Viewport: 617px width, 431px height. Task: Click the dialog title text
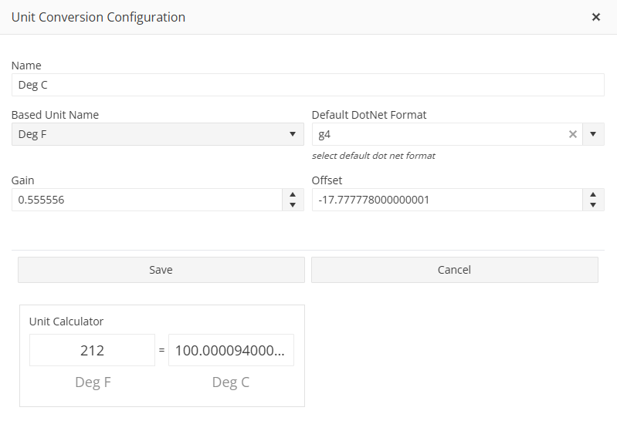click(x=98, y=17)
